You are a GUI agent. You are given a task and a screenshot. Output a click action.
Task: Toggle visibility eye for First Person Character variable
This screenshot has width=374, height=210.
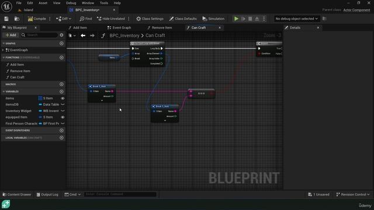pyautogui.click(x=63, y=123)
